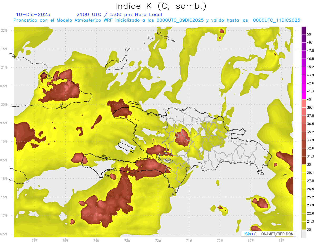Click the '69W' longitude label

point(250,240)
